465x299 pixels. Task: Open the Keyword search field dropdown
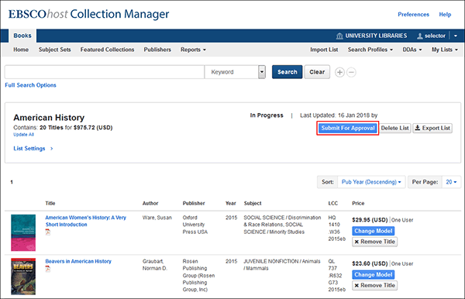262,72
